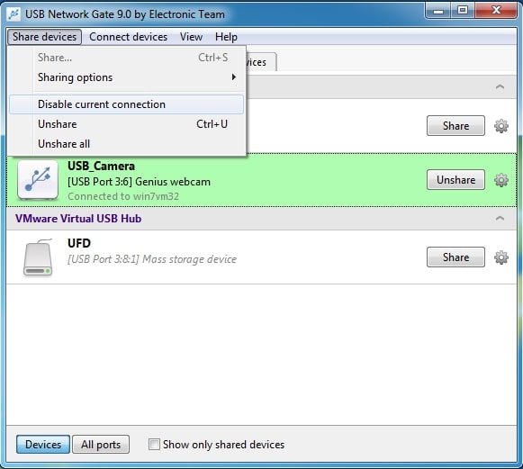Viewport: 523px width, 469px height.
Task: Open settings gear for UFD device
Action: pyautogui.click(x=501, y=257)
